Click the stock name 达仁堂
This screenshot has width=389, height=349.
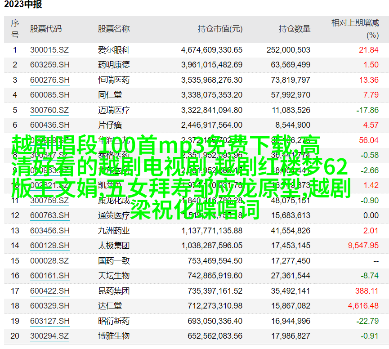110,306
